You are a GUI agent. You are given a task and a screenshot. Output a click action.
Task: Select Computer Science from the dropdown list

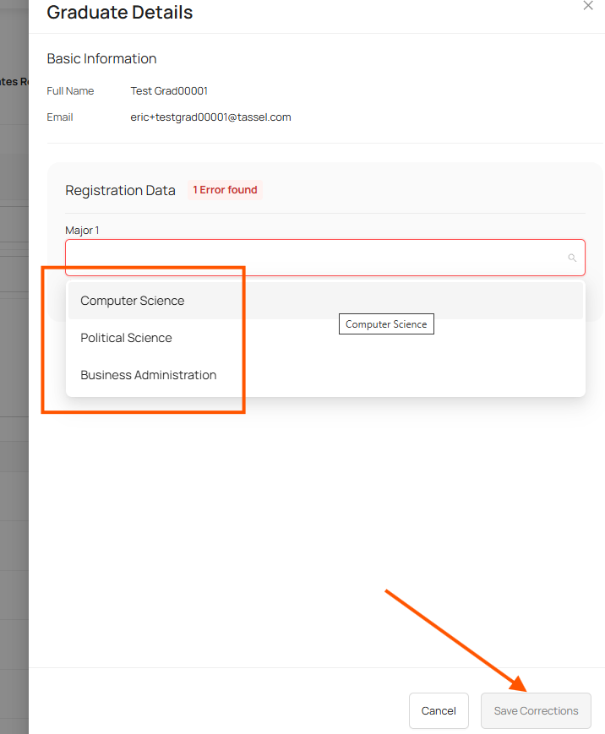(x=133, y=301)
